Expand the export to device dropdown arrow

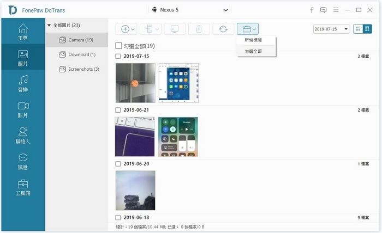click(x=157, y=29)
